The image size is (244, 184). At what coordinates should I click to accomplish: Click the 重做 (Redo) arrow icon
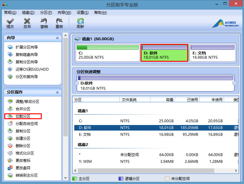point(59,21)
